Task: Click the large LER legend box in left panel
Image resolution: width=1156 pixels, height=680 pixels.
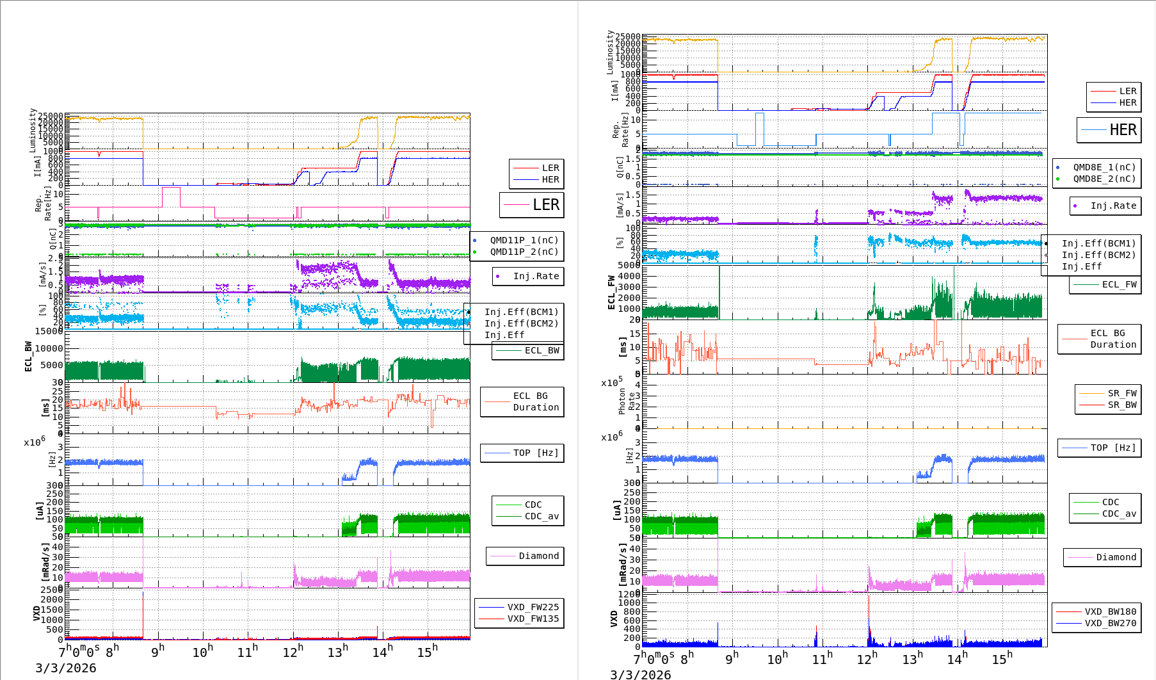Action: (532, 205)
